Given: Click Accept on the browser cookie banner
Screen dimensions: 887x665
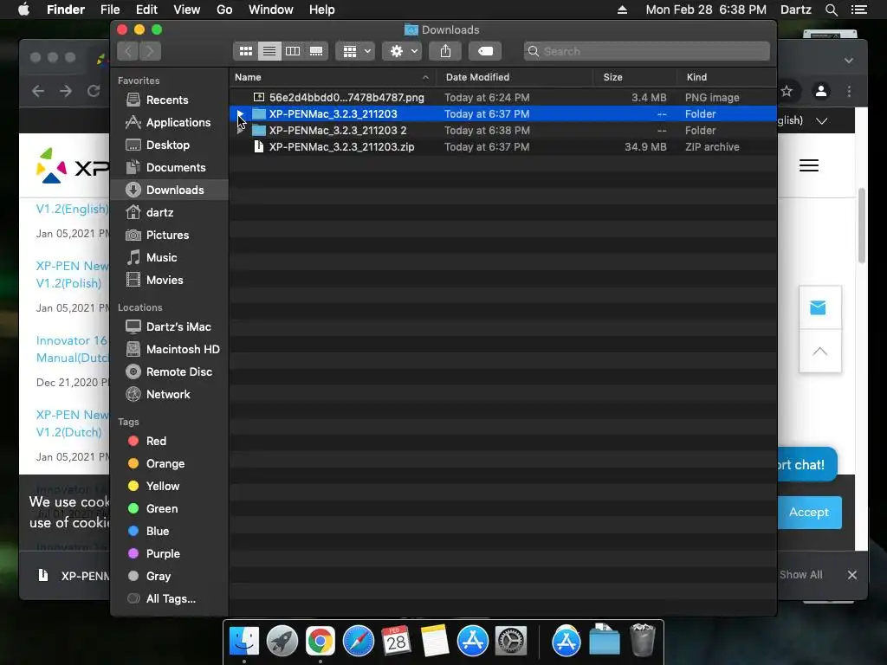Looking at the screenshot, I should coord(809,513).
